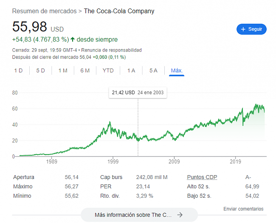Click the chart at the 2003 marker line
The width and height of the screenshot is (276, 223).
coord(138,140)
